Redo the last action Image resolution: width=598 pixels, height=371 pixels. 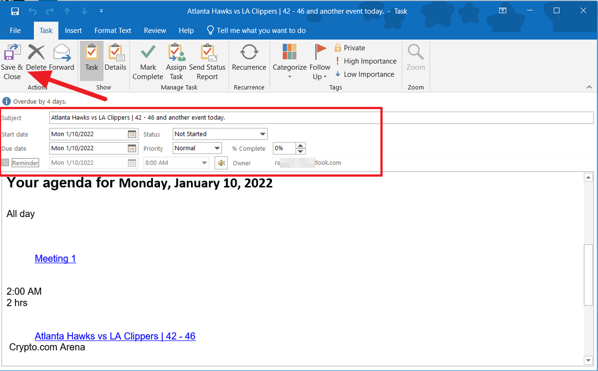(50, 11)
